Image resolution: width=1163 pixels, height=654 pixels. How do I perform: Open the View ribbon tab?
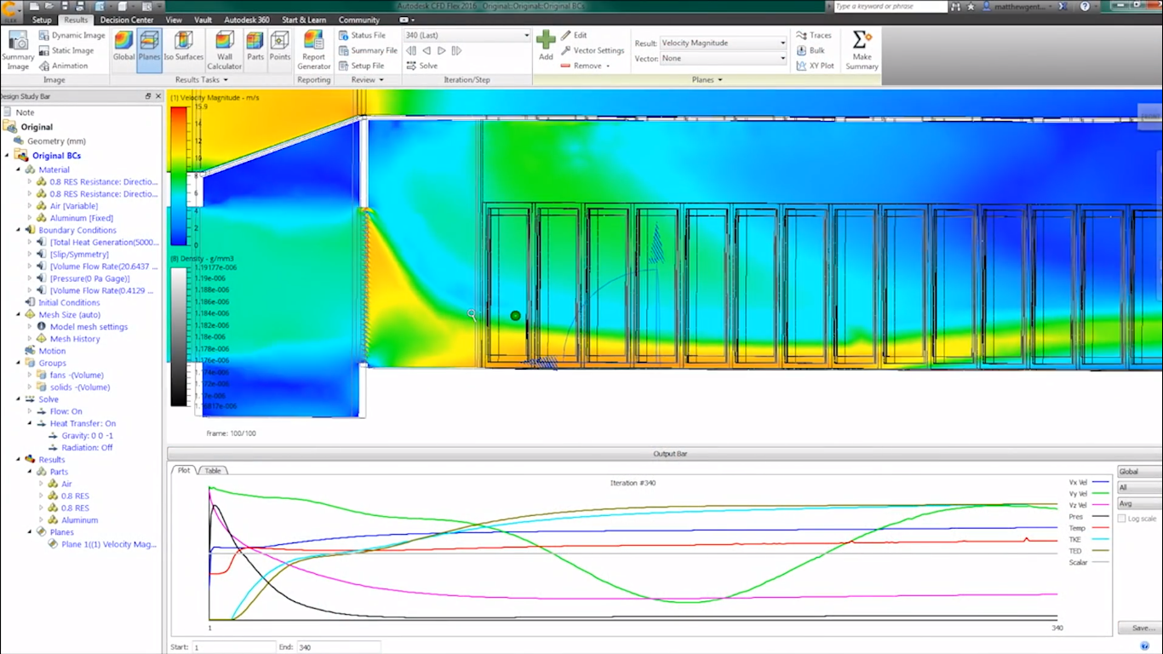pyautogui.click(x=174, y=20)
